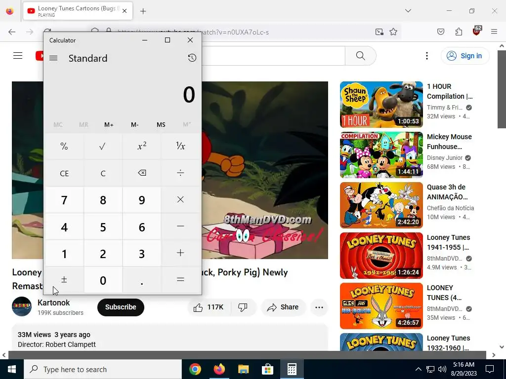Viewport: 506px width, 379px height.
Task: Open Kartonok channel name link
Action: 53,303
